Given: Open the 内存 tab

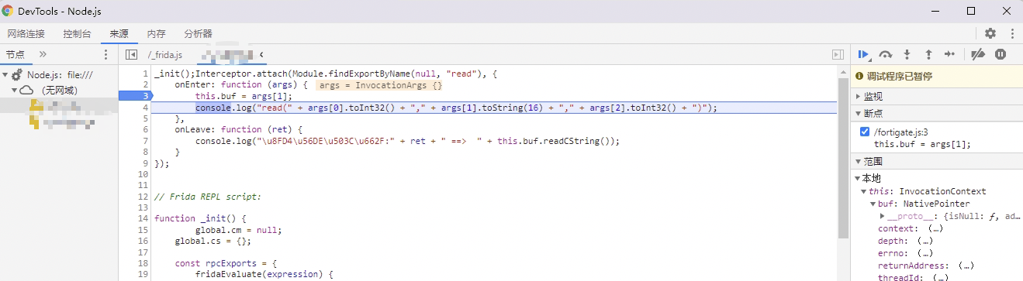Looking at the screenshot, I should coord(156,34).
